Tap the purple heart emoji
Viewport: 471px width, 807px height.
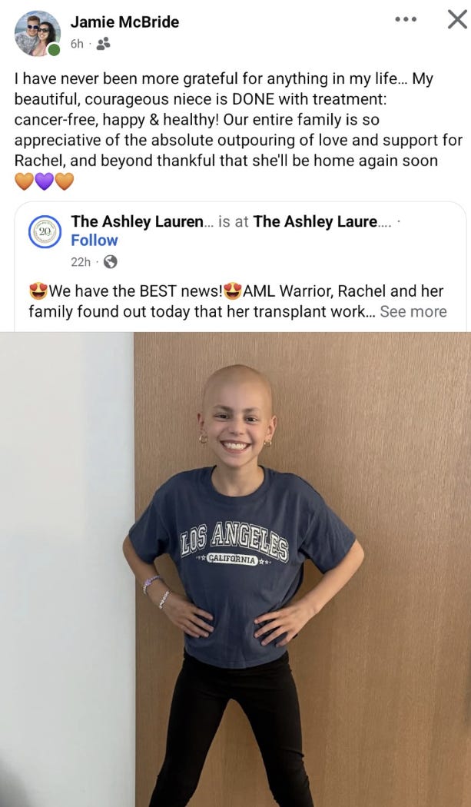click(x=45, y=181)
